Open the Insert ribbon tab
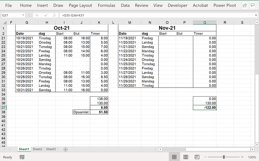The height and width of the screenshot is (161, 259). 42,5
